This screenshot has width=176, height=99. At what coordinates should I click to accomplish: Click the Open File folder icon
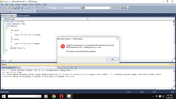pos(12,8)
